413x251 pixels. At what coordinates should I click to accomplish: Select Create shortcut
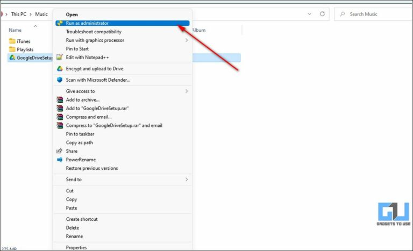123,219
